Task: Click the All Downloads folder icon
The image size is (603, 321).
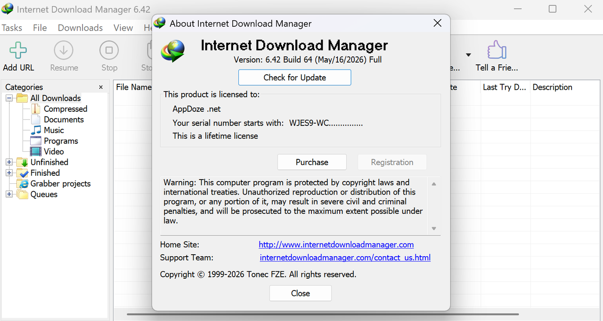Action: click(23, 98)
